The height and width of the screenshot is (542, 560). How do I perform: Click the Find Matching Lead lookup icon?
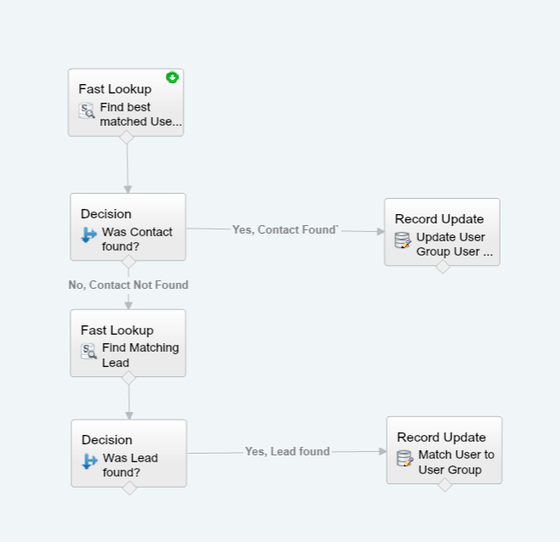[88, 351]
